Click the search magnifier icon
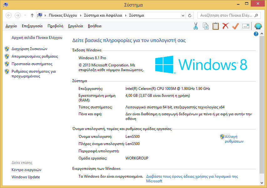 click(256, 15)
